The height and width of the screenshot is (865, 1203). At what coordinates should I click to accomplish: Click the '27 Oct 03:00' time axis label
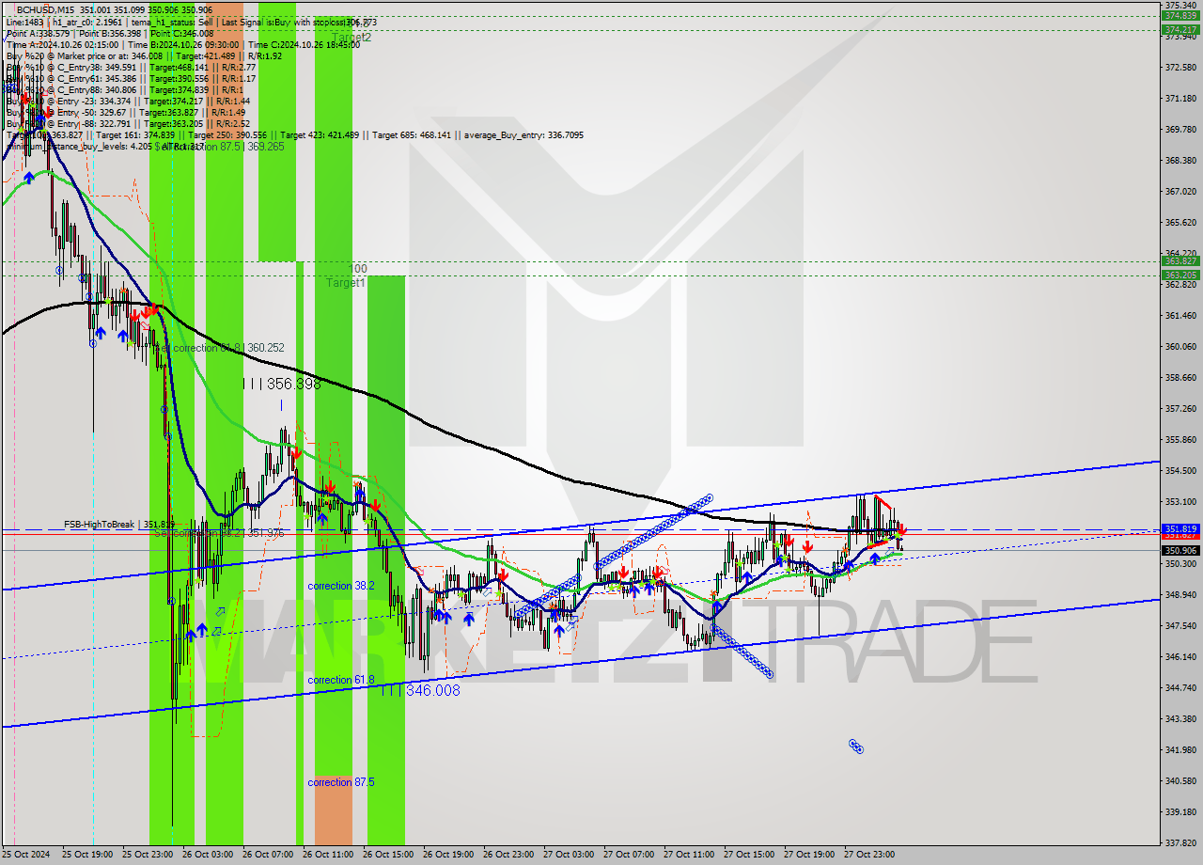(568, 855)
